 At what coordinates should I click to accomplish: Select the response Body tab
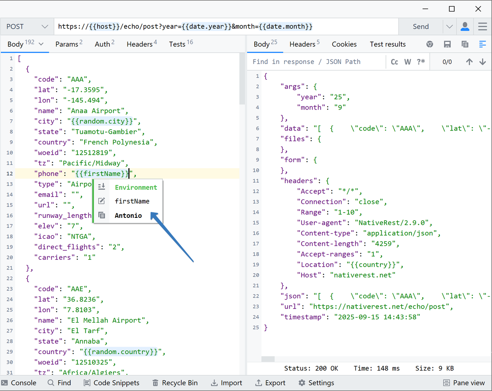[265, 44]
